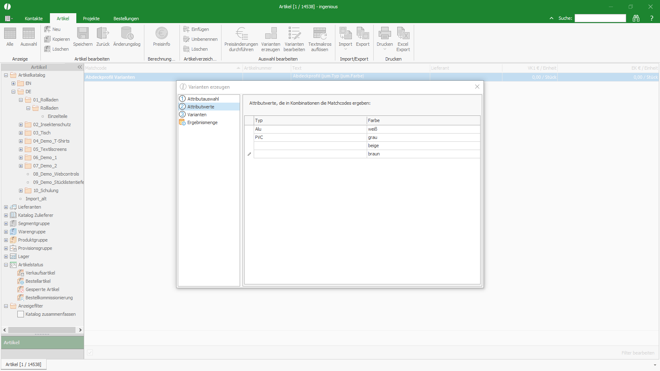Expand the Lieferanten node
This screenshot has height=371, width=660.
pyautogui.click(x=6, y=207)
